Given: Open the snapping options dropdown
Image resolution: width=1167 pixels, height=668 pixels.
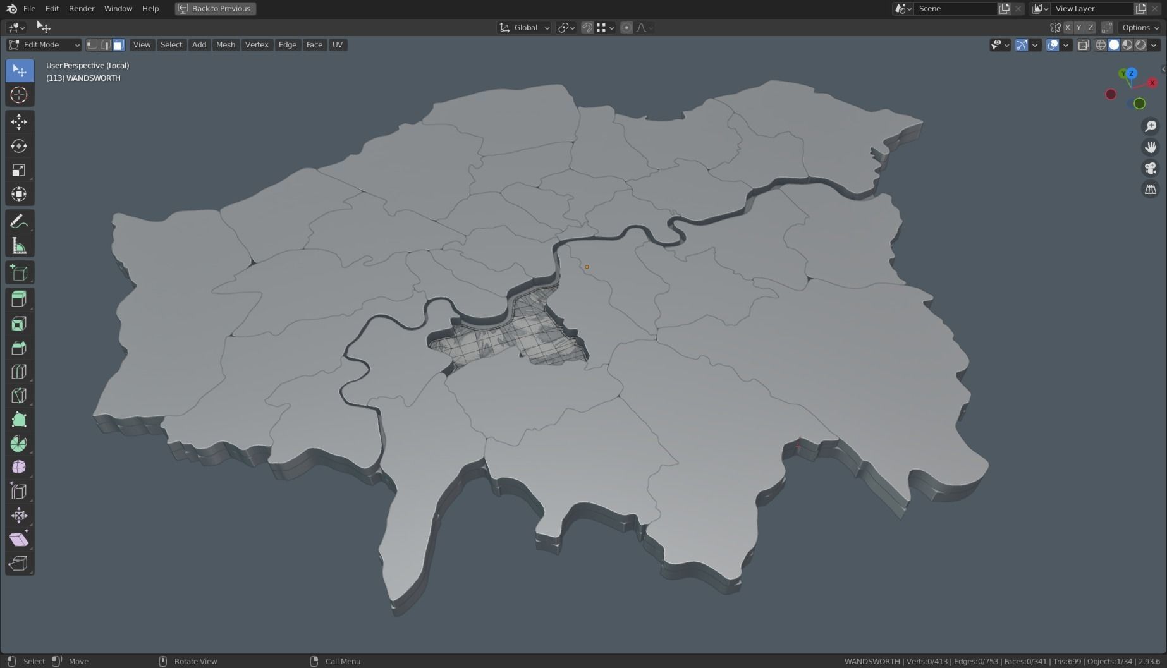Looking at the screenshot, I should pos(606,28).
